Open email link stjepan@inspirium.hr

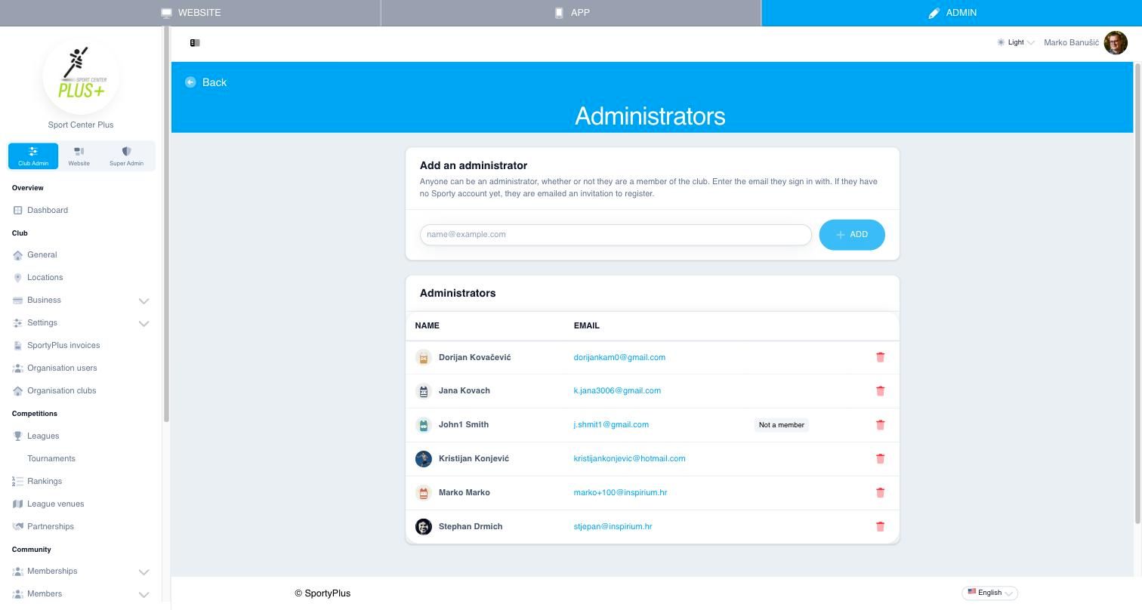613,527
